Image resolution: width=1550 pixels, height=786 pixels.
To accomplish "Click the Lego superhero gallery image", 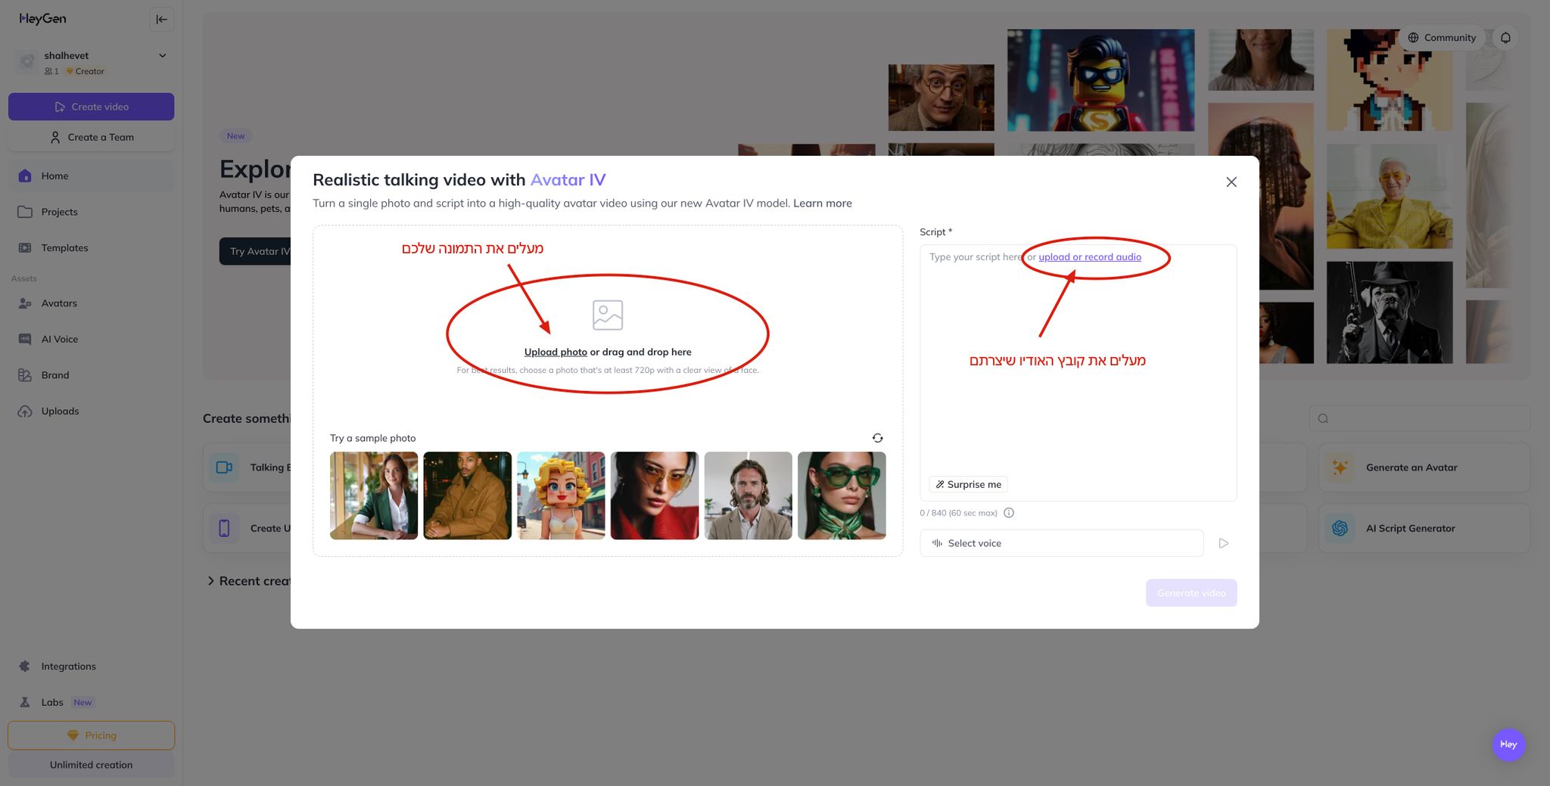I will (x=1100, y=80).
